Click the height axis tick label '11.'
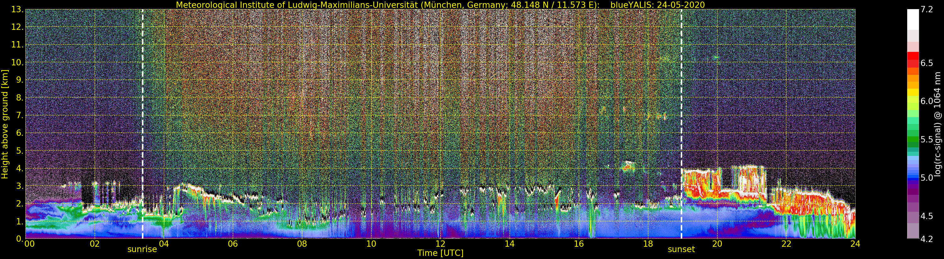Viewport: 944px width, 259px height. [17, 45]
